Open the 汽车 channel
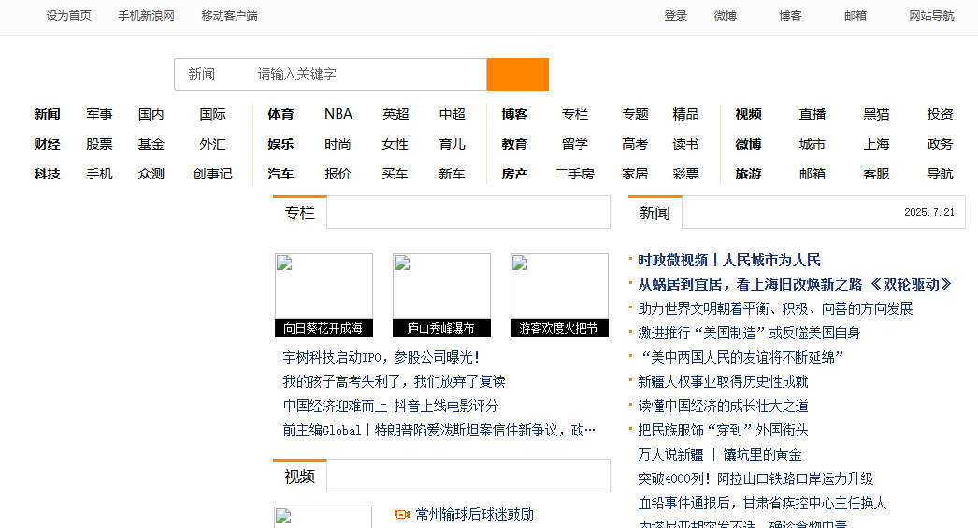The width and height of the screenshot is (978, 528). (280, 174)
